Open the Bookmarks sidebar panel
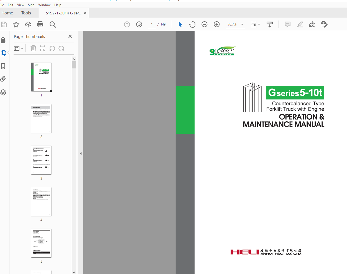Image resolution: width=347 pixels, height=274 pixels. [3, 66]
